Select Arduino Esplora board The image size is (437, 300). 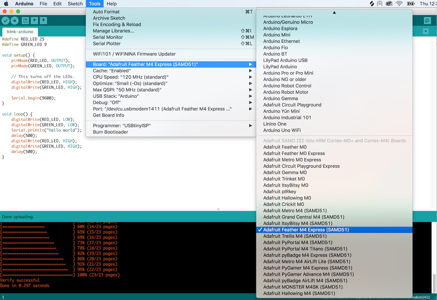[x=334, y=29]
